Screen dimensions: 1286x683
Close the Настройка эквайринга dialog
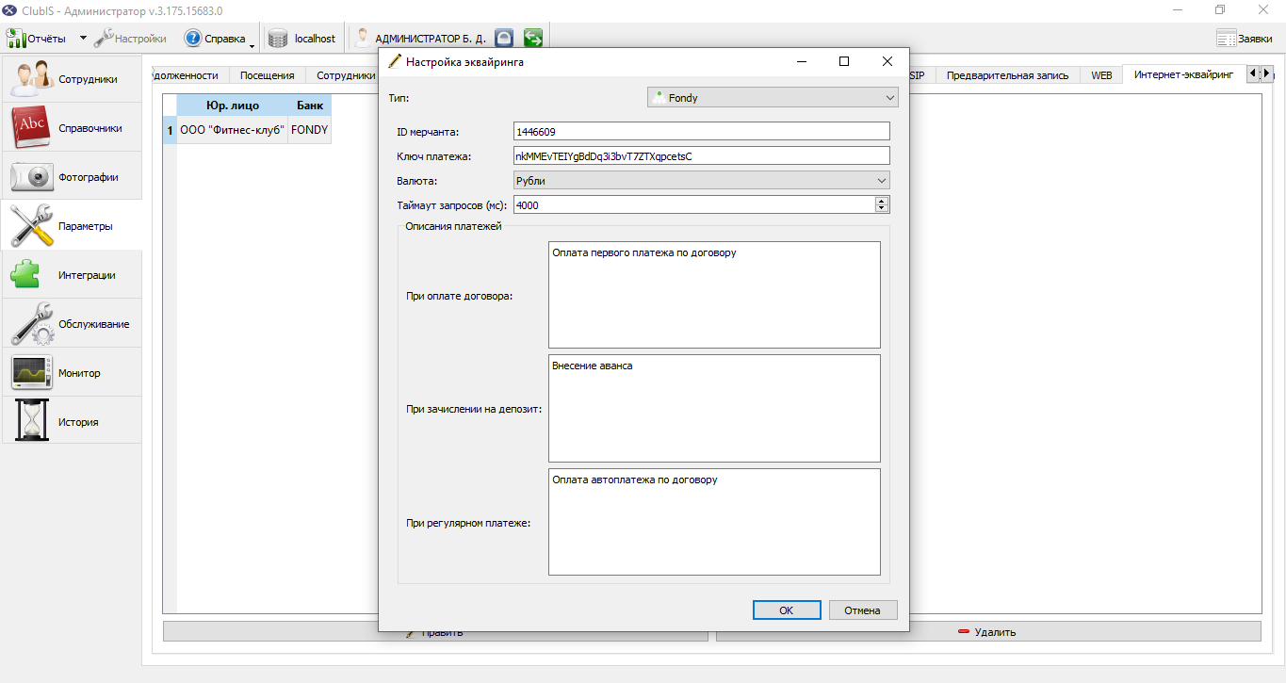click(887, 62)
